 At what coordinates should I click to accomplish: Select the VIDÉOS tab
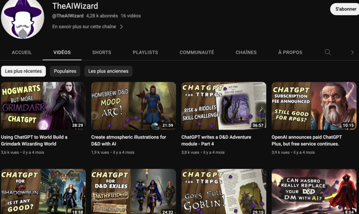coord(62,52)
